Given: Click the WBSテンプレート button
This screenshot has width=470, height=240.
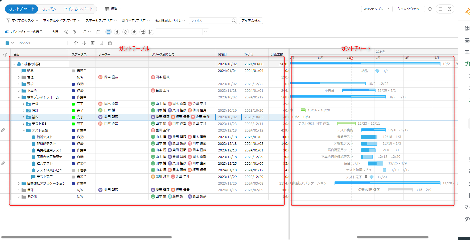Looking at the screenshot, I should point(377,9).
